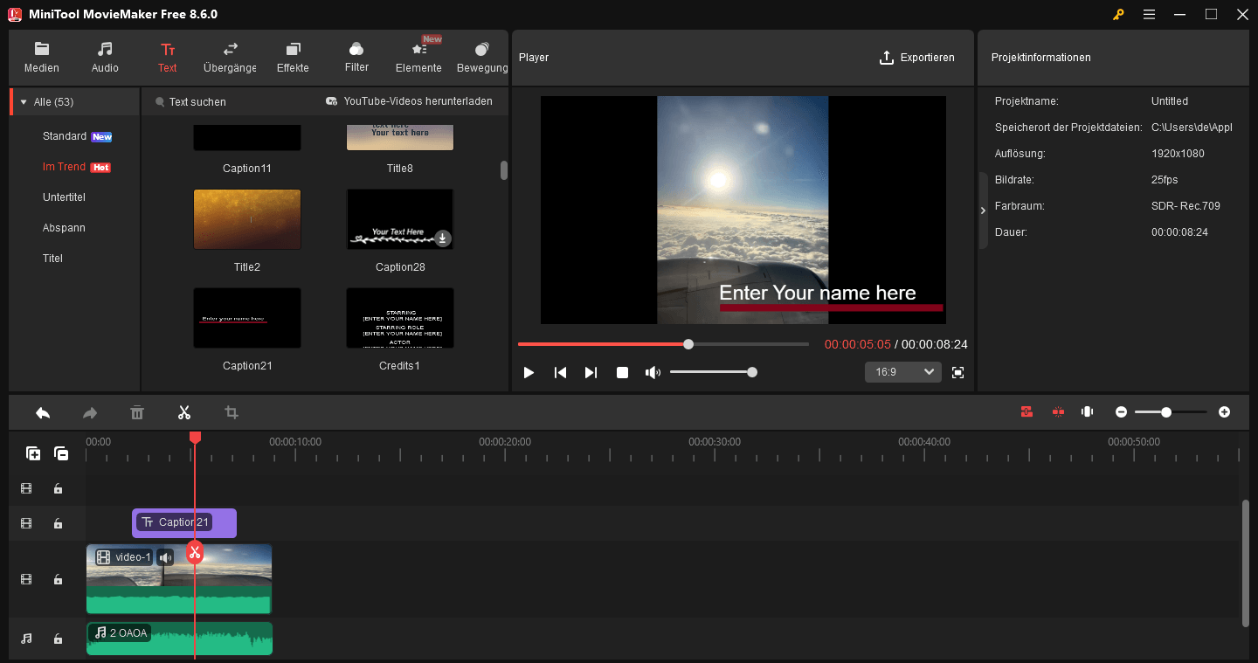This screenshot has height=663, width=1258.
Task: Open the Übergänge tab
Action: coord(229,57)
